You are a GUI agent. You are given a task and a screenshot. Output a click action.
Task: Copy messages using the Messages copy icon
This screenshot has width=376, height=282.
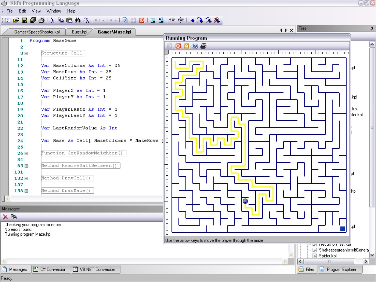(x=14, y=217)
